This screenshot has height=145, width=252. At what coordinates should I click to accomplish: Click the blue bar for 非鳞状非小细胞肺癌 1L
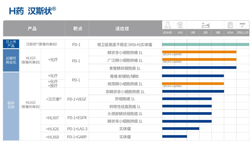[193, 91]
